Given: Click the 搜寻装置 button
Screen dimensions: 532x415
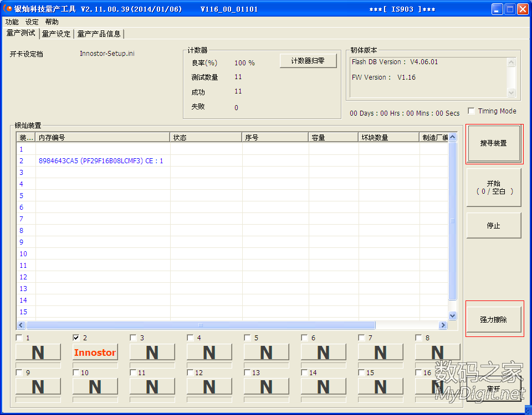Looking at the screenshot, I should [494, 143].
